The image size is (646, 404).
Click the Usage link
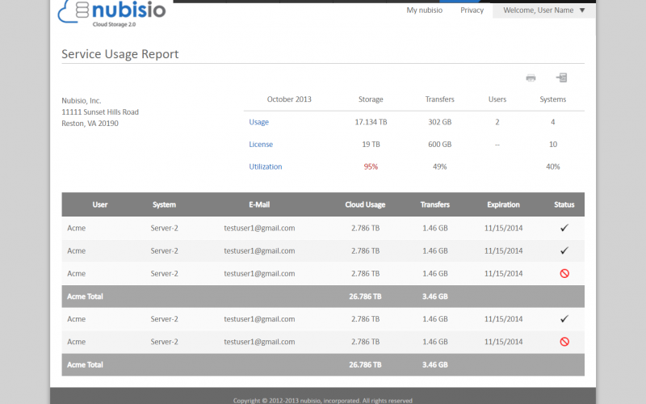258,122
